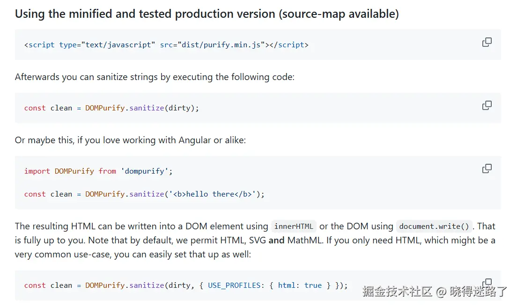Click the DOMPurify identifier in the sanitize call

(x=105, y=108)
